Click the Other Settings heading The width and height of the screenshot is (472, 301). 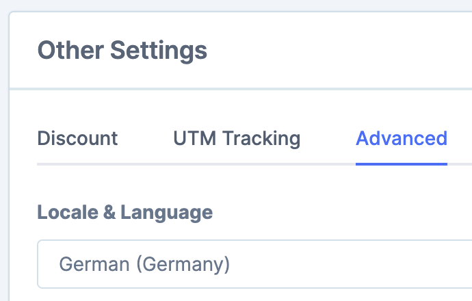(122, 50)
